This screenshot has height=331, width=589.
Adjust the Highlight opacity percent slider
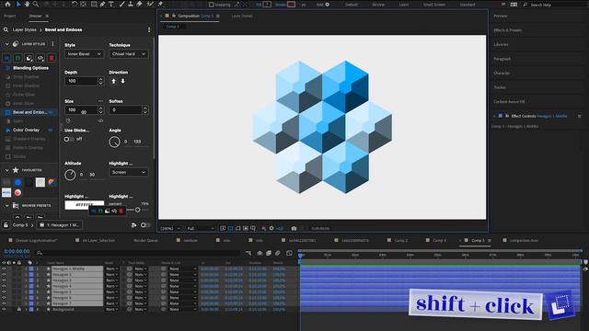(x=137, y=210)
